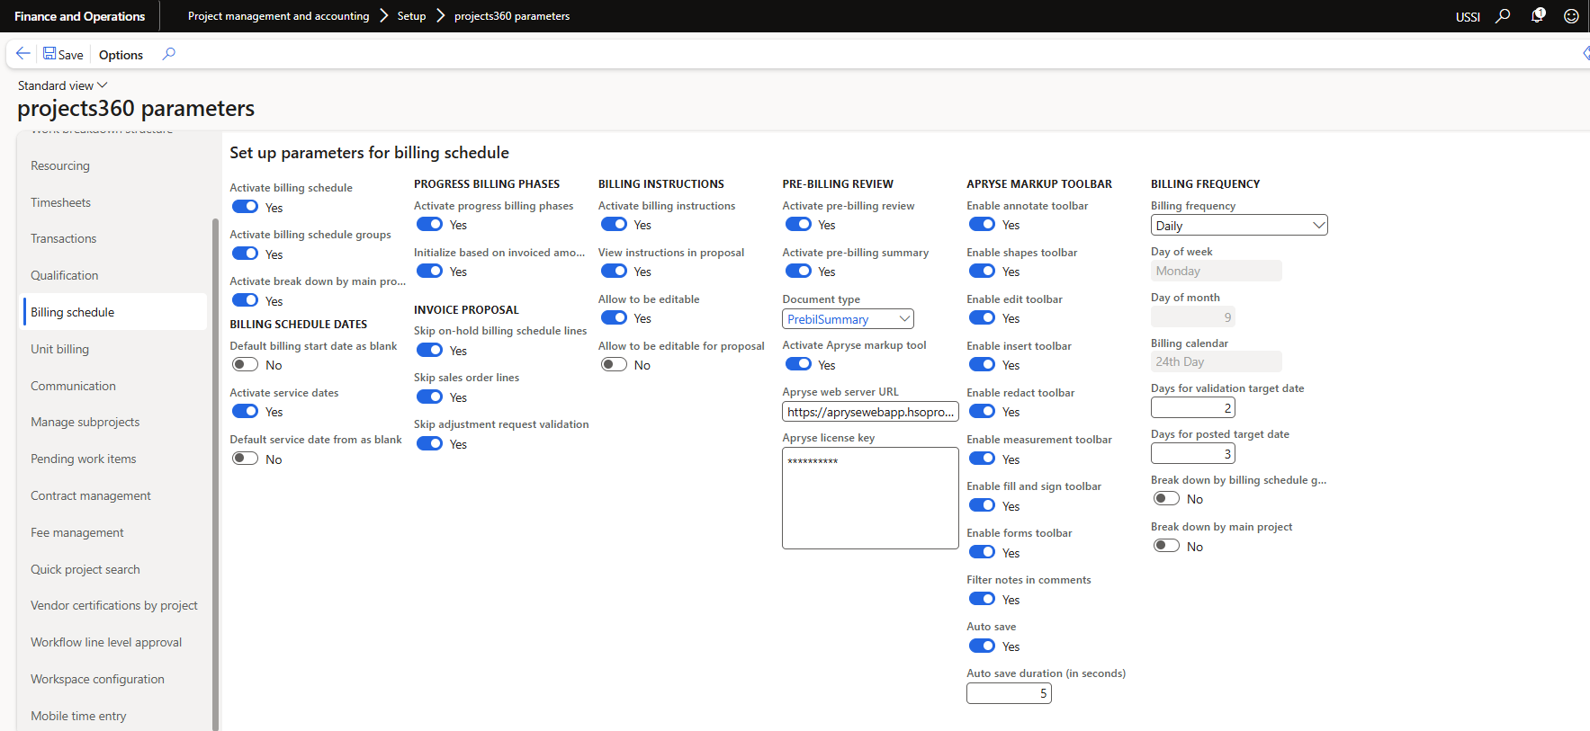This screenshot has width=1590, height=731.
Task: Turn off Auto save toggle
Action: pyautogui.click(x=983, y=646)
